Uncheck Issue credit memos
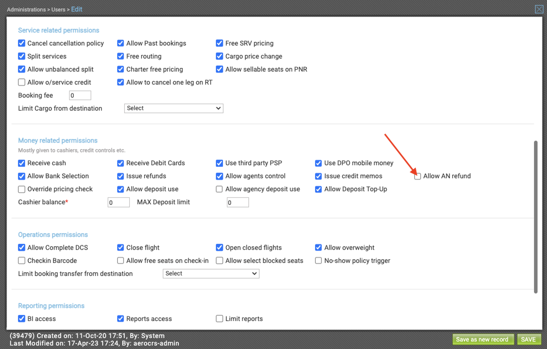The image size is (547, 349). pyautogui.click(x=318, y=176)
